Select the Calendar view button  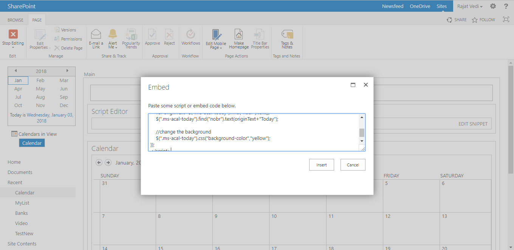tap(32, 143)
